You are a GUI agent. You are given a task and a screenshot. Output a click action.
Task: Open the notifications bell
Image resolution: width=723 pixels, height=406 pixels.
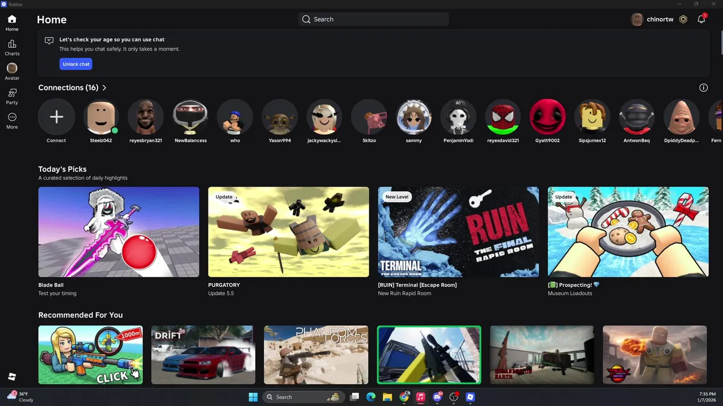pyautogui.click(x=701, y=19)
